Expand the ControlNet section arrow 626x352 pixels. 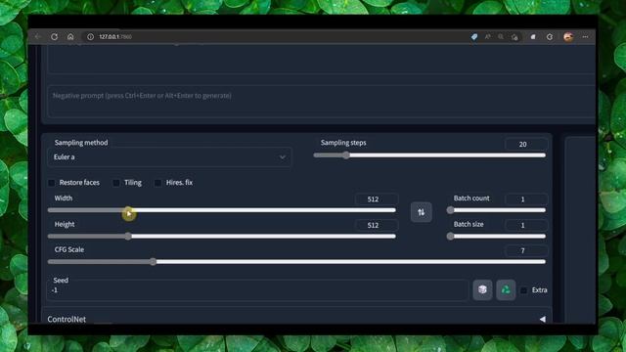(x=543, y=320)
